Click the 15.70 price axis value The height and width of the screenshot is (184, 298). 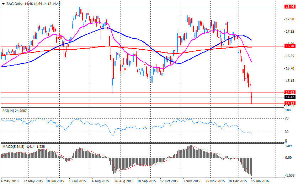[x=289, y=68]
